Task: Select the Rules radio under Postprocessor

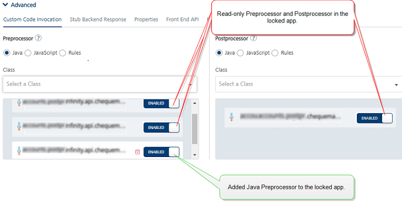Action: [275, 53]
